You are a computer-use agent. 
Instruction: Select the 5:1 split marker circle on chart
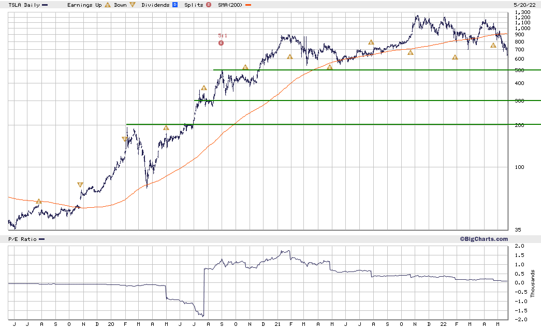point(221,43)
